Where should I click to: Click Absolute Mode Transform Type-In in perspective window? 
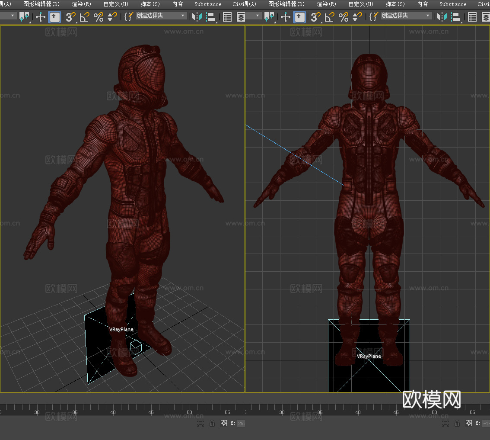(224, 423)
